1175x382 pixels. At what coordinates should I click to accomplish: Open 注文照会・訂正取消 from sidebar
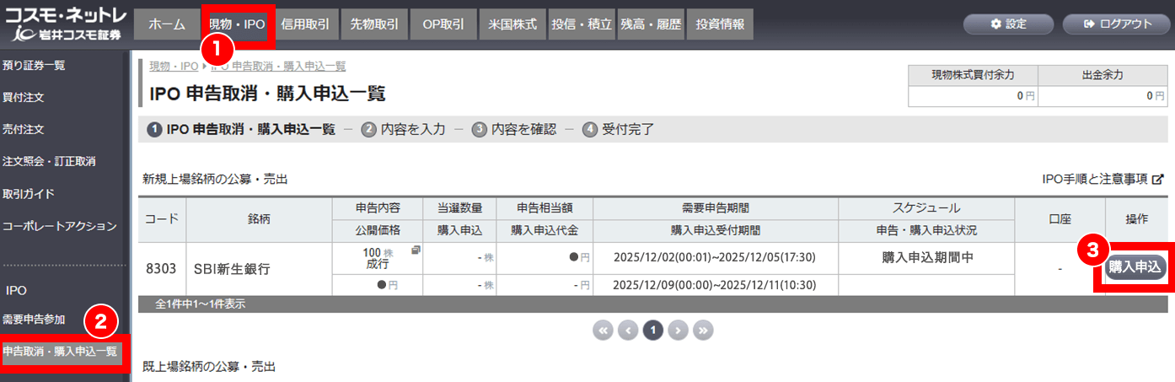coord(49,161)
